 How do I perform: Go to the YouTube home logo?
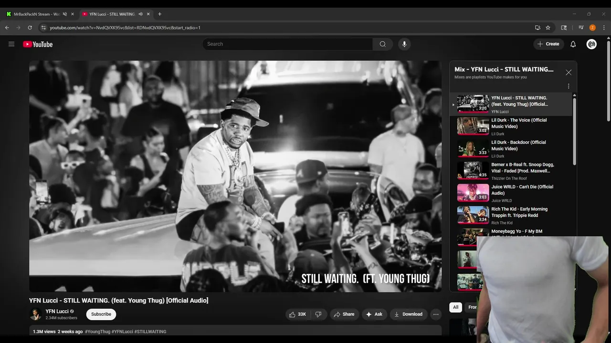coord(38,44)
